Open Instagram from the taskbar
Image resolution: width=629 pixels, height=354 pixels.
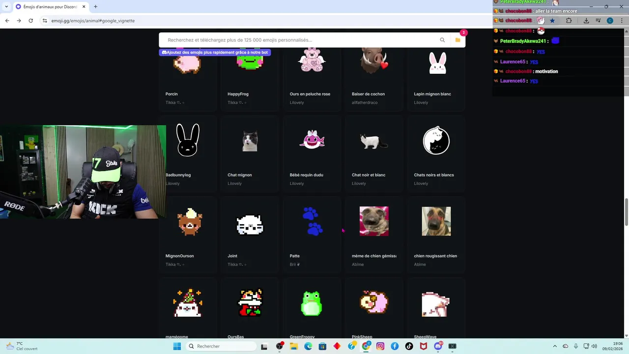[x=380, y=346]
